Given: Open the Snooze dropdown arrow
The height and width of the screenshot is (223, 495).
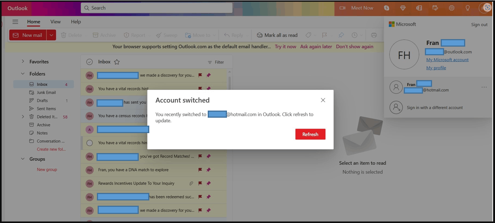Looking at the screenshot, I should [x=362, y=35].
